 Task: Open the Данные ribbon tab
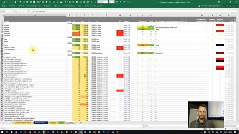pyautogui.click(x=57, y=6)
